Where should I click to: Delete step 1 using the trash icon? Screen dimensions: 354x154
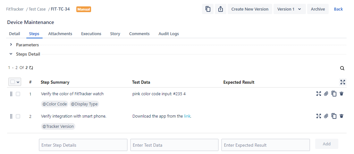click(341, 94)
